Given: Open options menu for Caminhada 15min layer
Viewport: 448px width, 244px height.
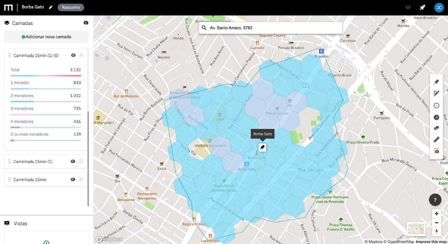Looking at the screenshot, I should 81,179.
